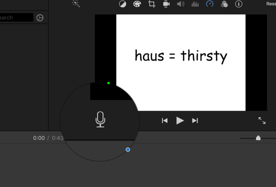This screenshot has height=187, width=276.
Task: Expand the viewer to full screen
Action: (262, 120)
